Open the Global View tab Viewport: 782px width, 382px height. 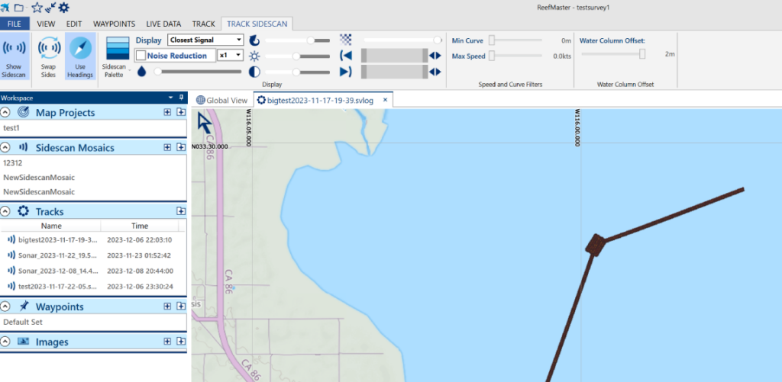click(222, 100)
